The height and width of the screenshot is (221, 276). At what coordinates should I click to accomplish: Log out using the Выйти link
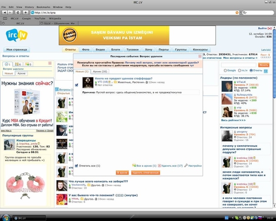click(262, 28)
